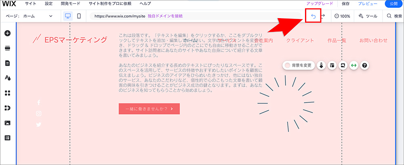Screen dimensions: 404x165
Task: Click the 作品一覧 navigation item
Action: (x=337, y=40)
